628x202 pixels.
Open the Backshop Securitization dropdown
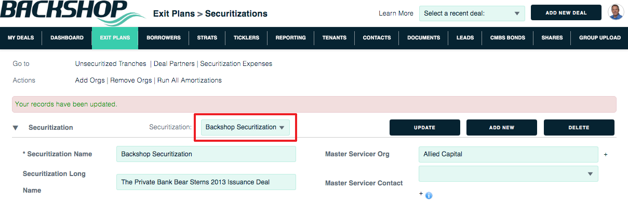point(245,127)
